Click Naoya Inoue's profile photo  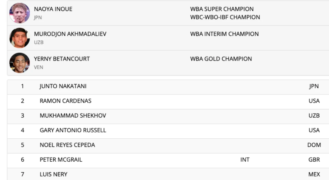coord(19,13)
